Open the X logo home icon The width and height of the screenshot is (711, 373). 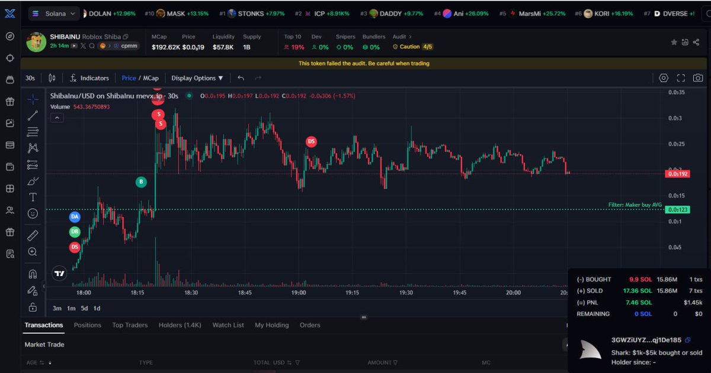tap(9, 13)
